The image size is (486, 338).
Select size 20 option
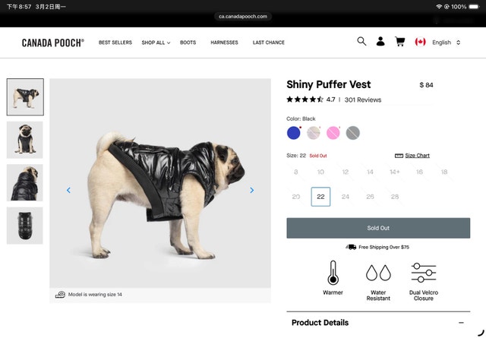(296, 197)
